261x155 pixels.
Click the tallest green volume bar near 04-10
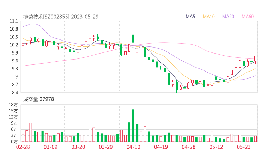tap(133, 125)
